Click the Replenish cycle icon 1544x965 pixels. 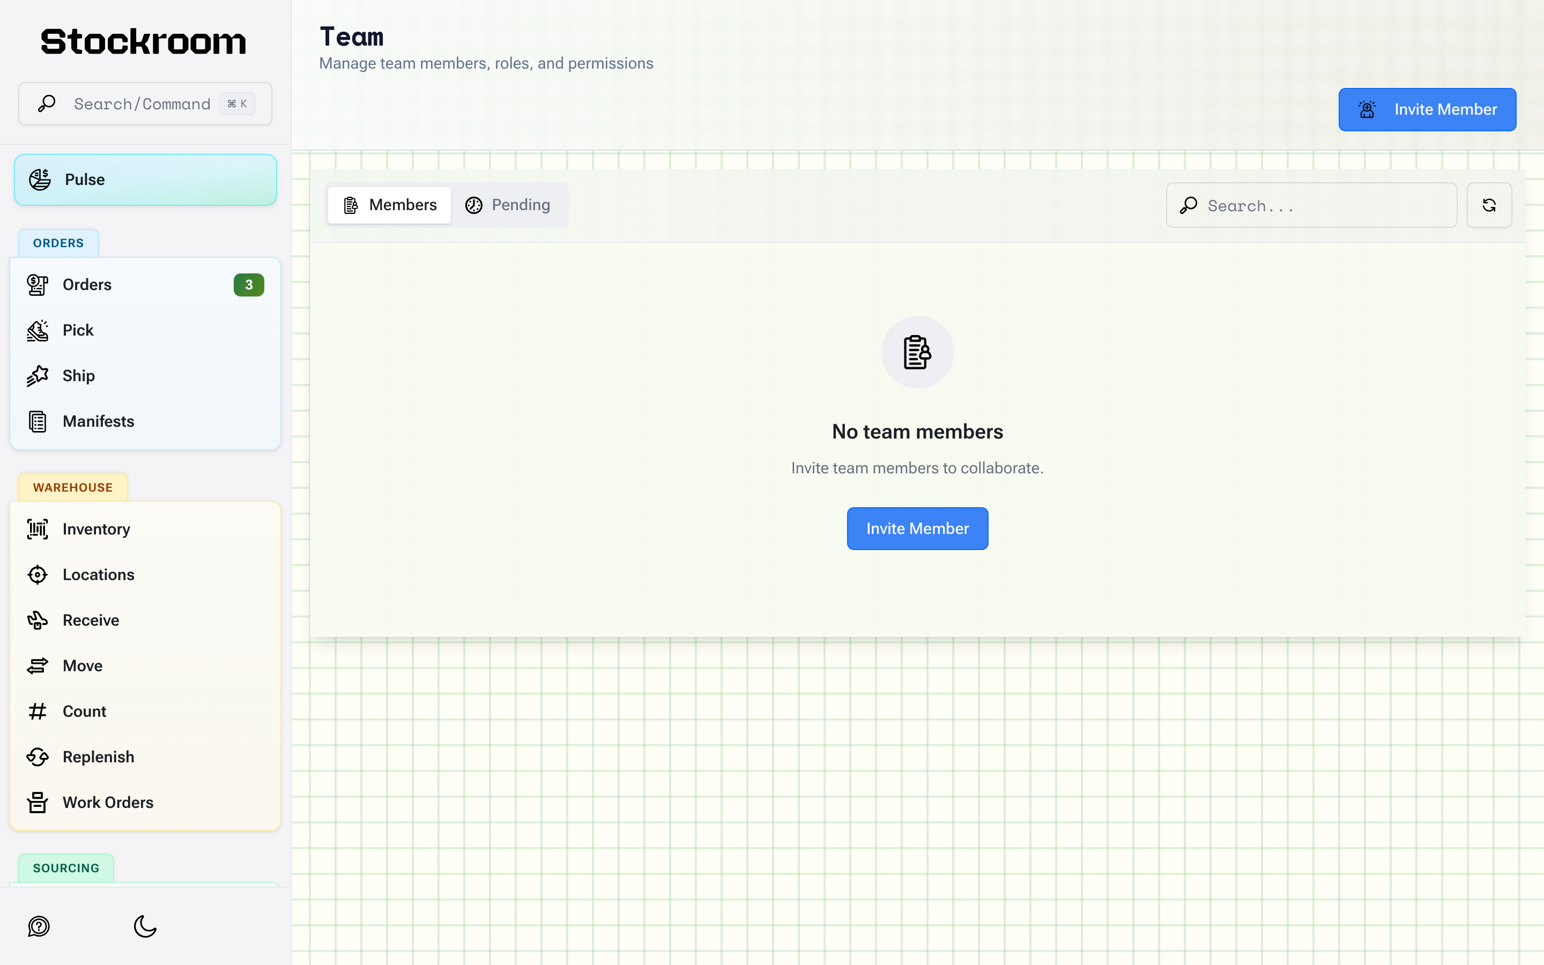[x=38, y=757]
